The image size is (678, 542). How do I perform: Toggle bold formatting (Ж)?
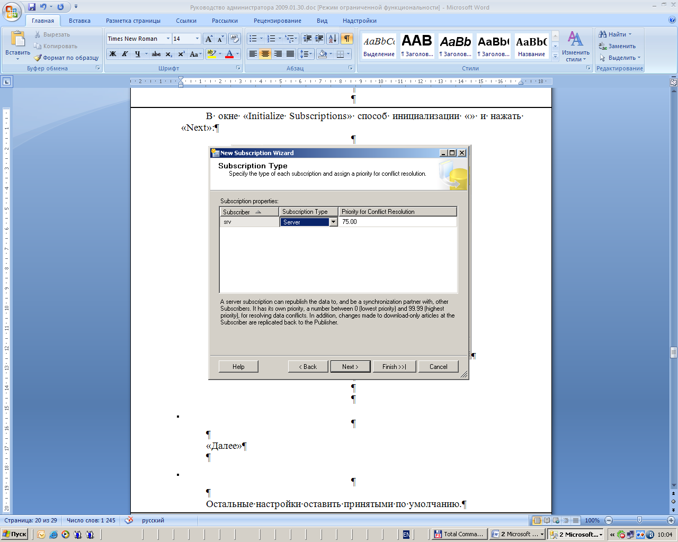pyautogui.click(x=113, y=54)
